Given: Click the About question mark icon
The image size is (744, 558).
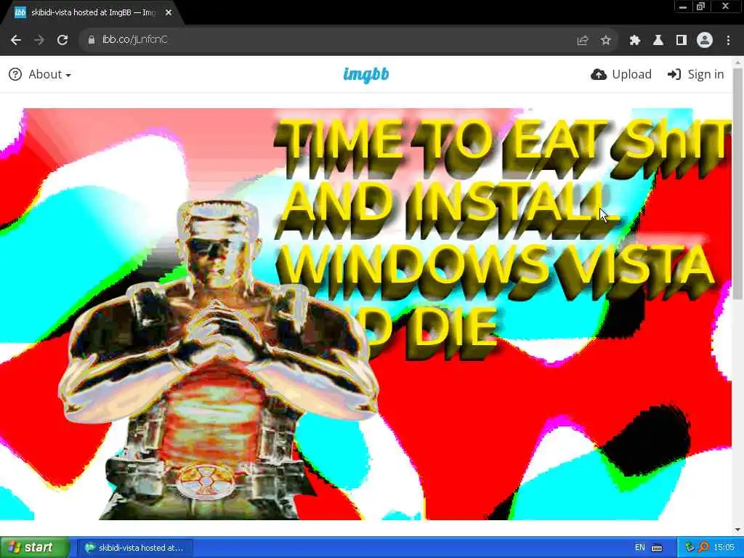Looking at the screenshot, I should click(x=15, y=75).
